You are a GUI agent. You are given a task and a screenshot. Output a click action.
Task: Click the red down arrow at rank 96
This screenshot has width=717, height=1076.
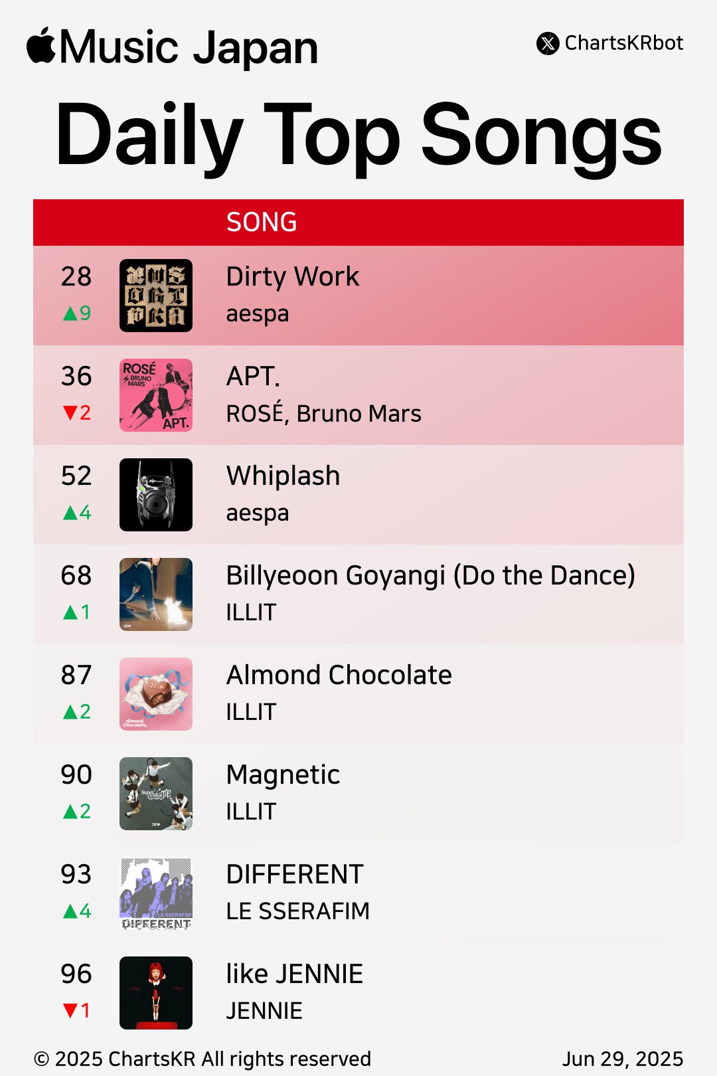click(70, 1011)
